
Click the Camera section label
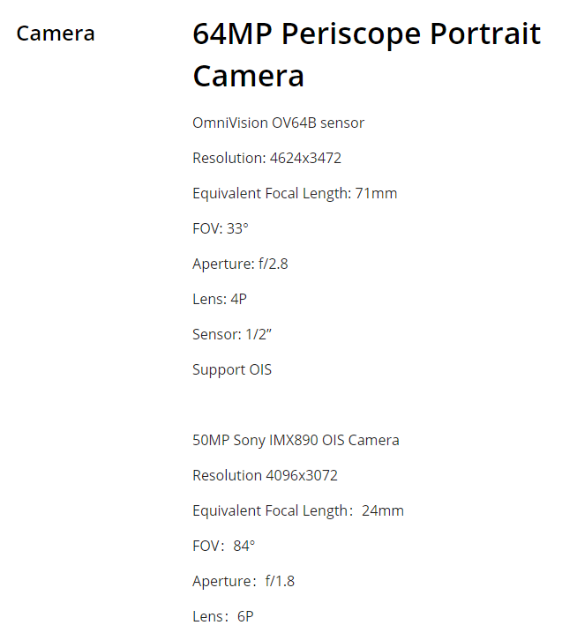(x=56, y=33)
